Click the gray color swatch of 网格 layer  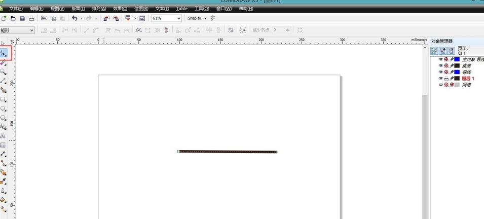457,85
